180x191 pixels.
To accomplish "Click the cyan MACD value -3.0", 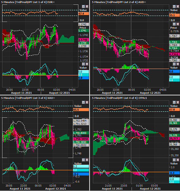I will (x=174, y=182).
